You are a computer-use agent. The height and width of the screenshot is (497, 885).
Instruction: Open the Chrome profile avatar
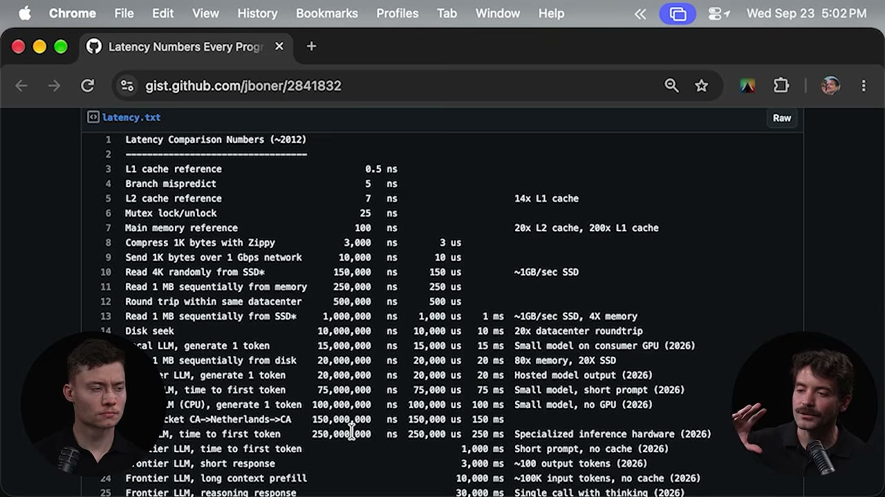coord(830,86)
